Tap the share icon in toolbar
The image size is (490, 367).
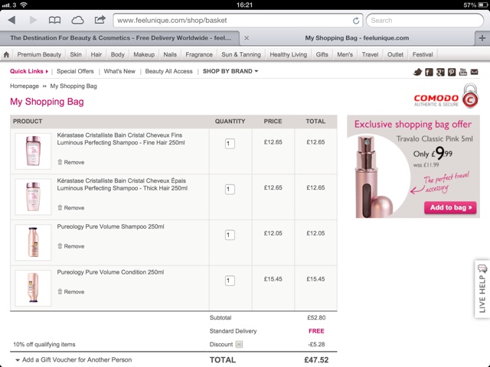click(x=100, y=20)
